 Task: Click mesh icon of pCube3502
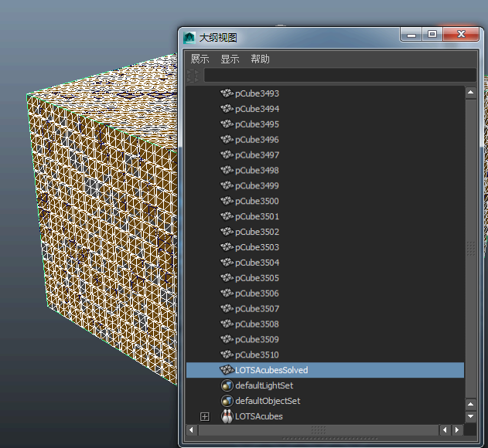pos(227,231)
